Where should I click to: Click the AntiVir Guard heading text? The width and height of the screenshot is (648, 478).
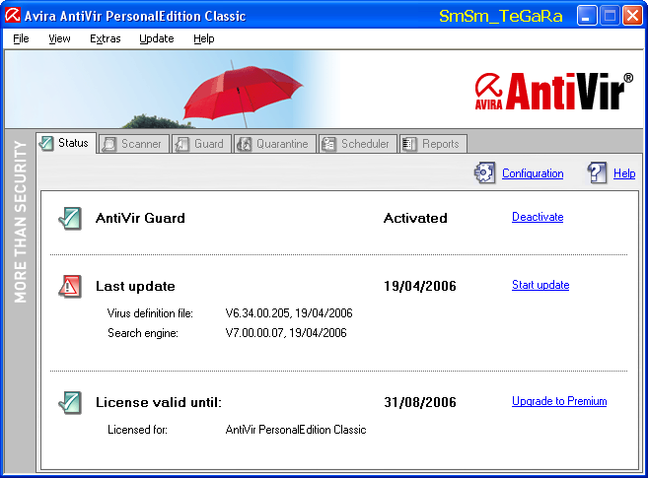(140, 218)
